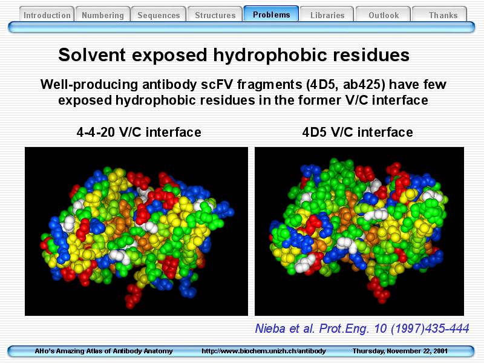Image resolution: width=484 pixels, height=363 pixels.
Task: Select the Solvent exposed hydrophobic residues heading
Action: [234, 56]
